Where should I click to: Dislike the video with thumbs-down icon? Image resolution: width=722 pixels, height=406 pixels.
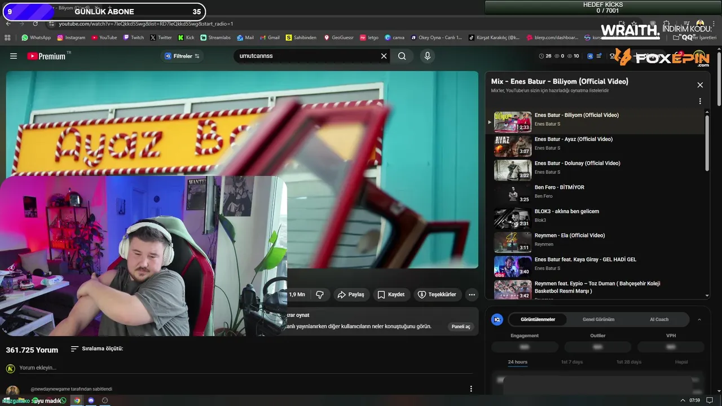320,294
